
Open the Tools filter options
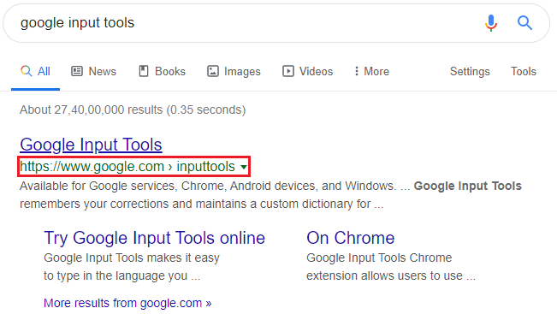point(524,71)
